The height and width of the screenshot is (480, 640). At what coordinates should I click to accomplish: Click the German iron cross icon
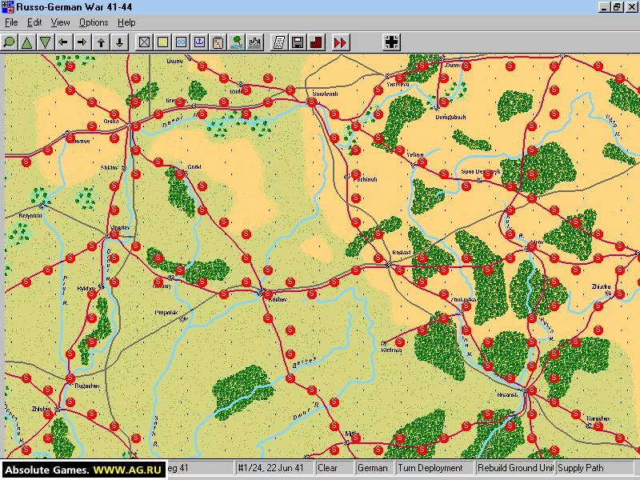click(x=392, y=42)
